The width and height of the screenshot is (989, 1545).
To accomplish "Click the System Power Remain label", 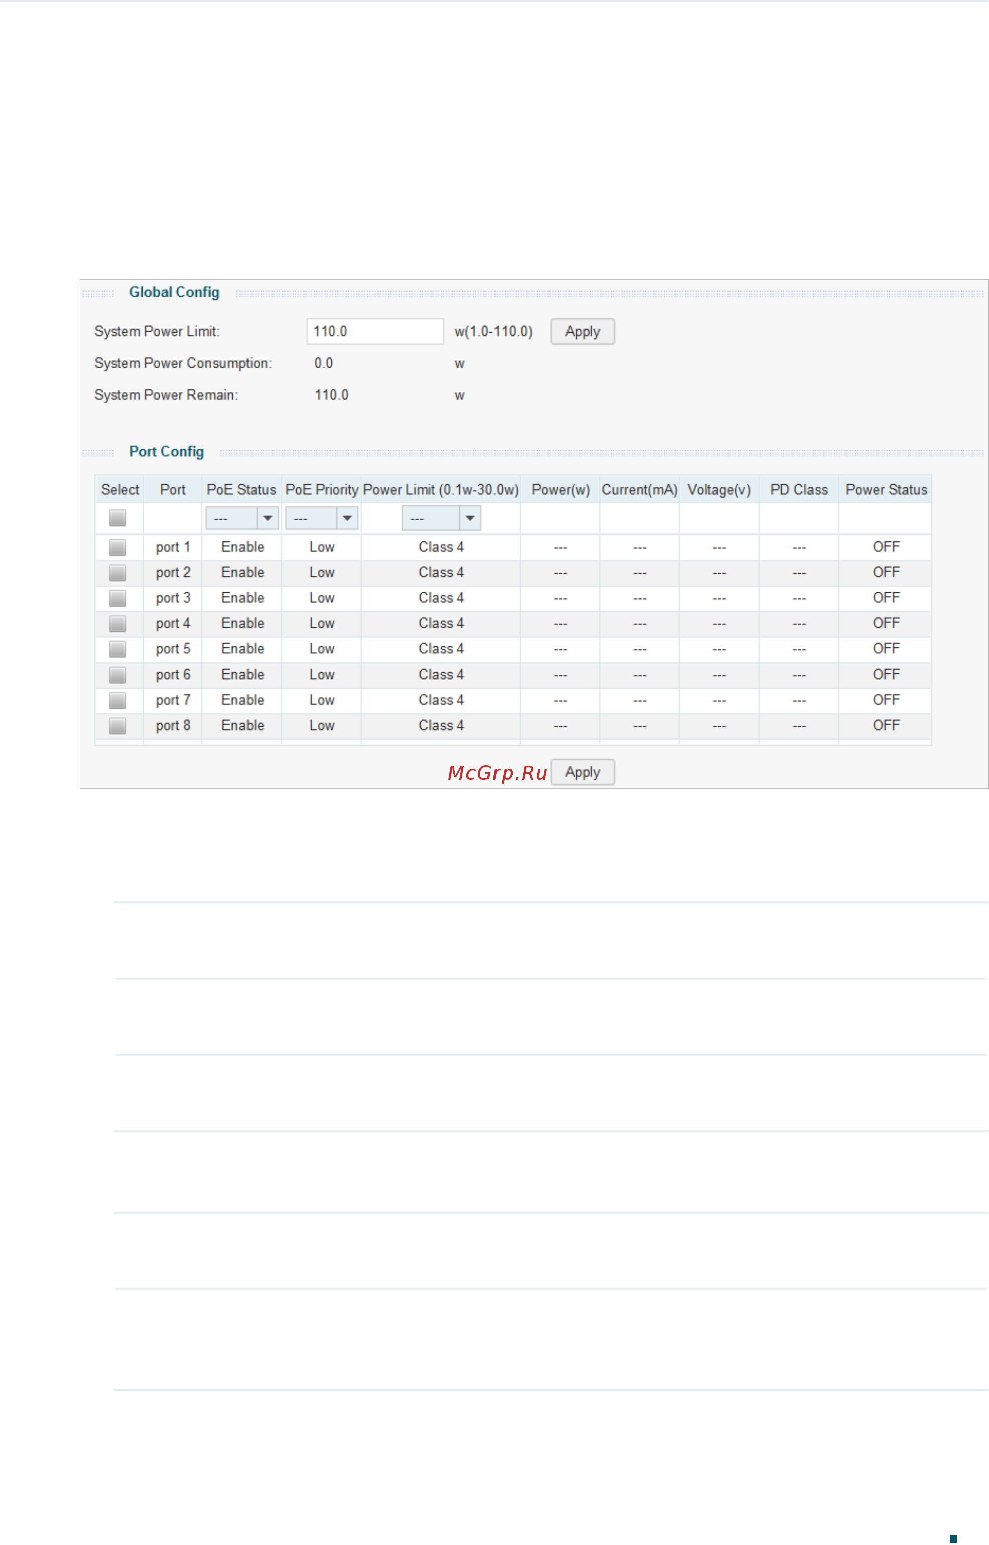I will pyautogui.click(x=166, y=395).
